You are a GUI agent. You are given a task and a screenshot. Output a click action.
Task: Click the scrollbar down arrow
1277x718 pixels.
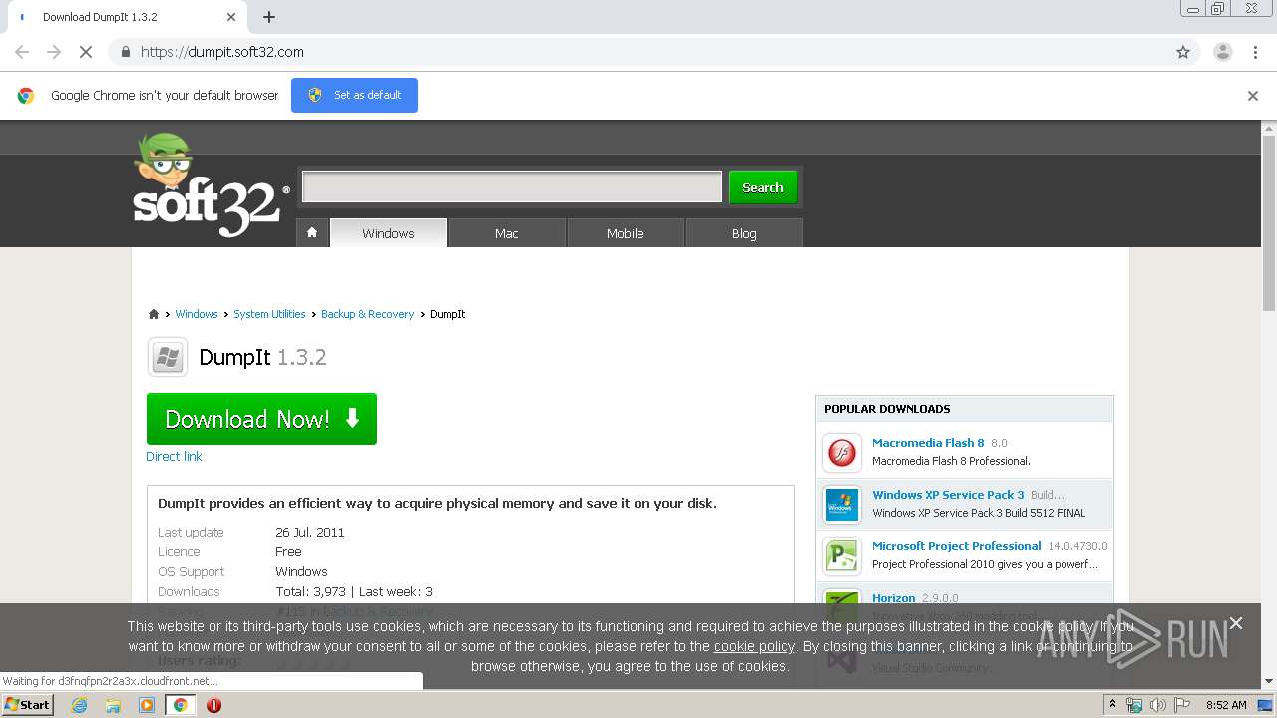point(1269,681)
